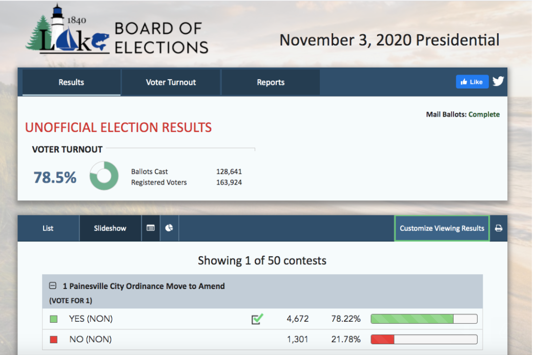Click the voter turnout donut chart
The width and height of the screenshot is (535, 355).
click(104, 177)
